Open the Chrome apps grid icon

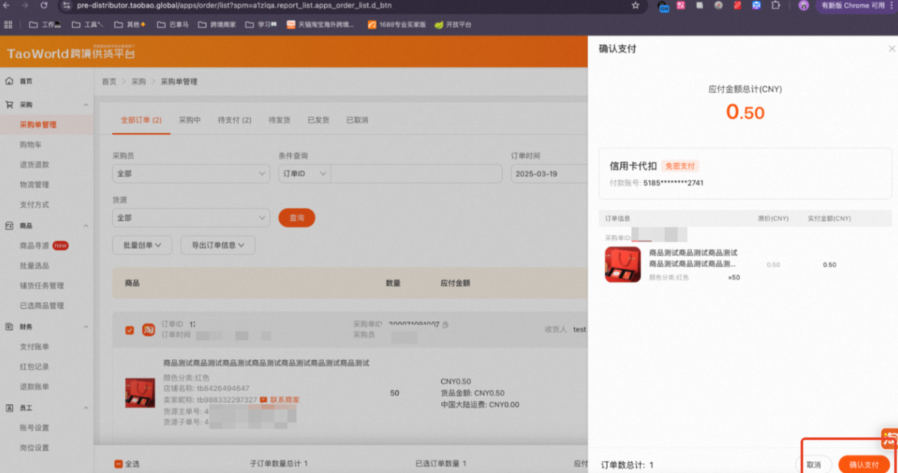click(x=9, y=25)
